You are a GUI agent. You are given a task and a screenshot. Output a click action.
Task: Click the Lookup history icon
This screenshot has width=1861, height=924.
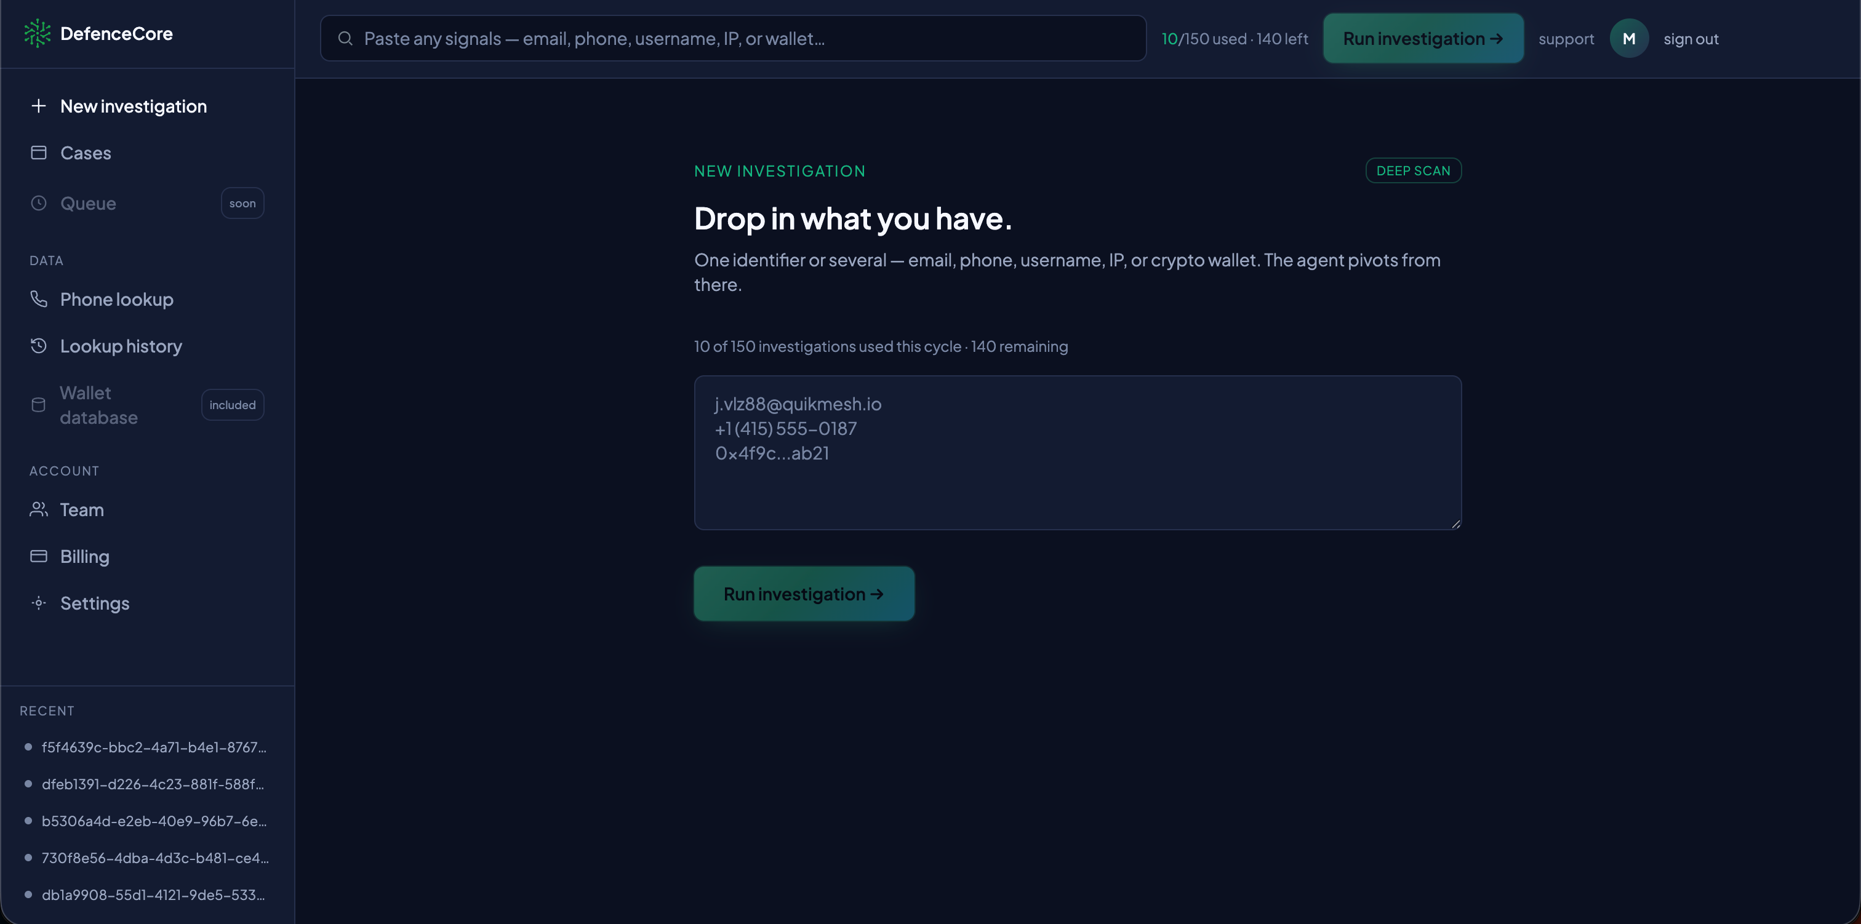click(x=38, y=346)
